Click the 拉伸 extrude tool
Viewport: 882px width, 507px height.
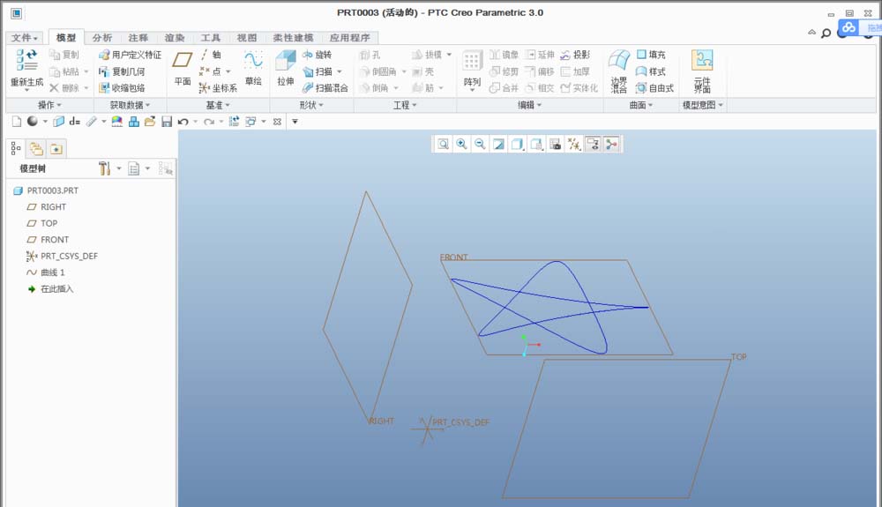pos(286,68)
